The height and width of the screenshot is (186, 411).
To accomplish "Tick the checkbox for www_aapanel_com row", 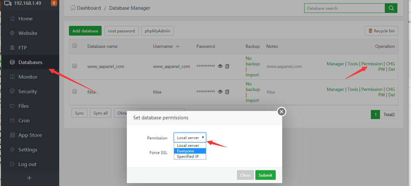I will point(75,66).
